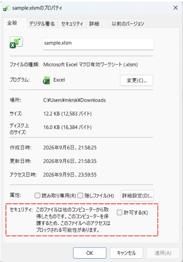The width and height of the screenshot is (183, 262).
Task: Open 詳細設定(D)... attributes button
Action: click(137, 196)
